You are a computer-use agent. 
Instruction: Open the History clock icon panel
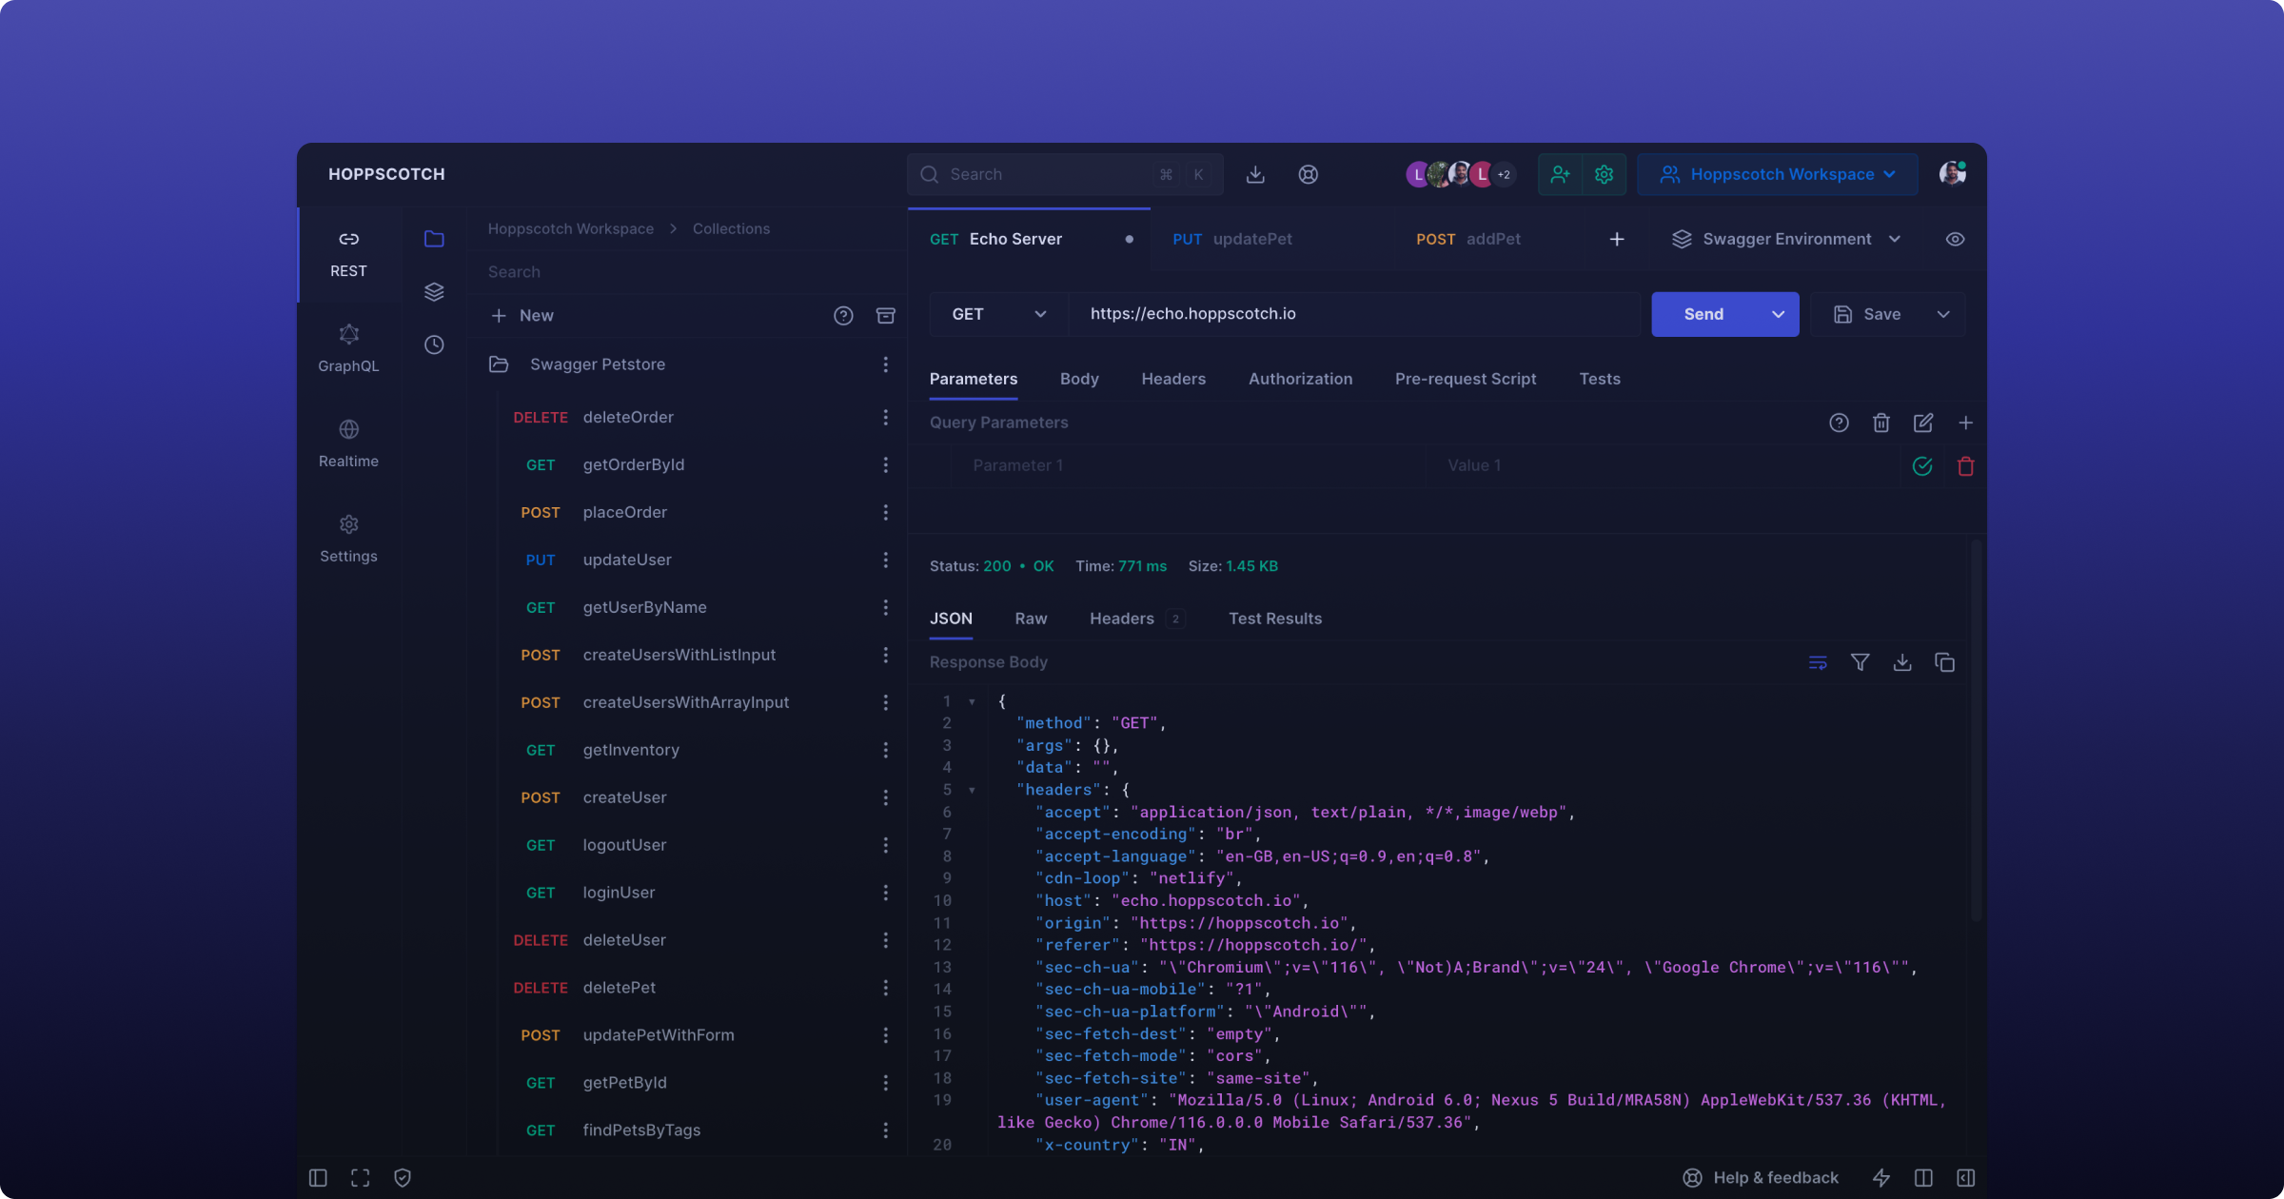434,344
